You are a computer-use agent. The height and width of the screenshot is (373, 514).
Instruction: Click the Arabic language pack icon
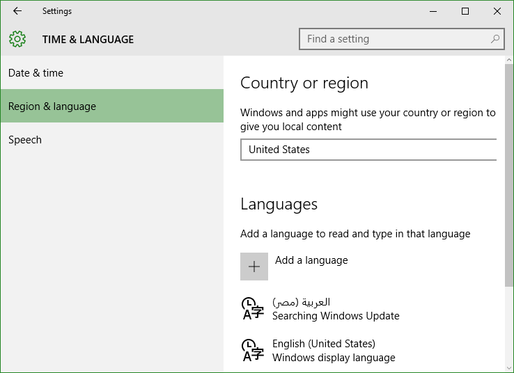(252, 308)
